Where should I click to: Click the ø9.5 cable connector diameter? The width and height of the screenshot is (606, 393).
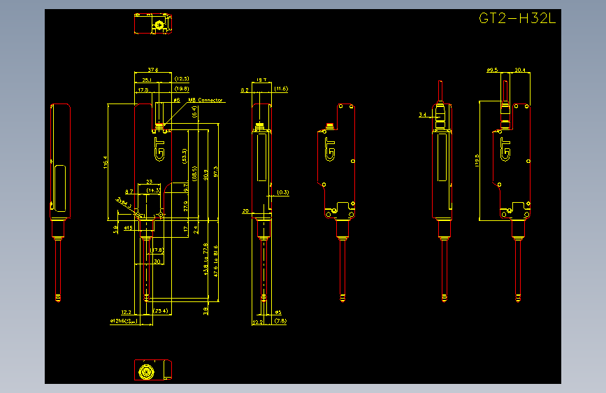click(x=492, y=70)
